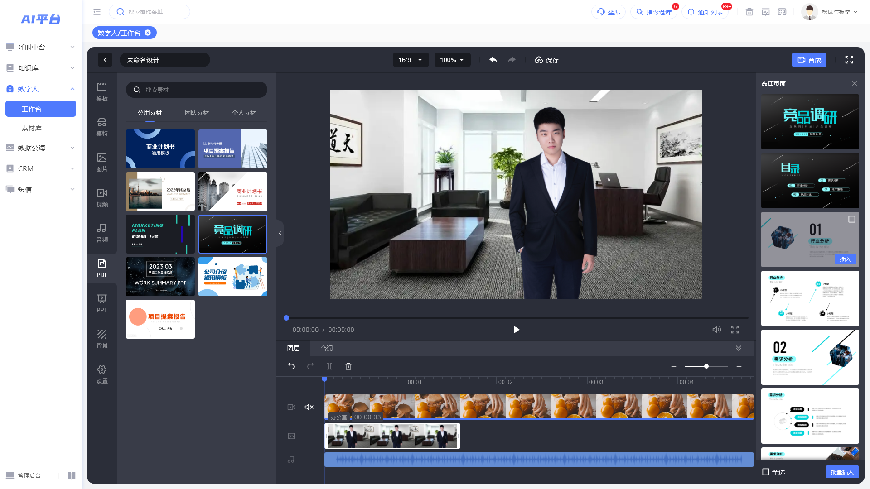
Task: Open the 背景 background panel
Action: [102, 339]
